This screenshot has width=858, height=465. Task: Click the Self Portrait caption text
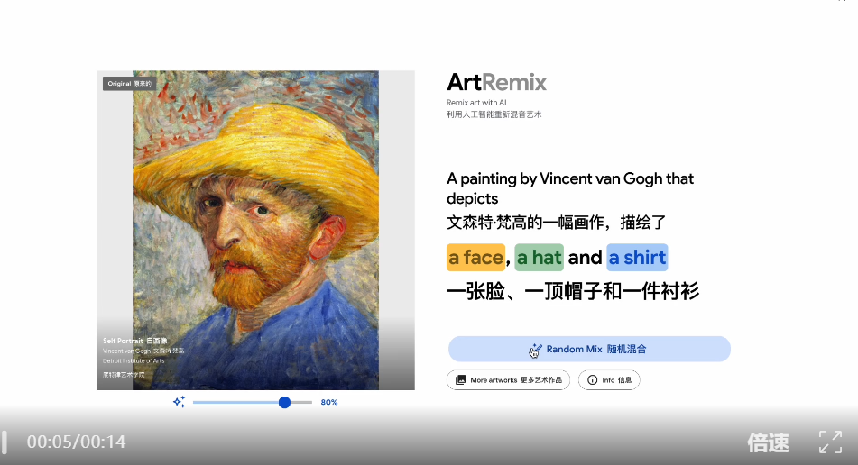135,341
